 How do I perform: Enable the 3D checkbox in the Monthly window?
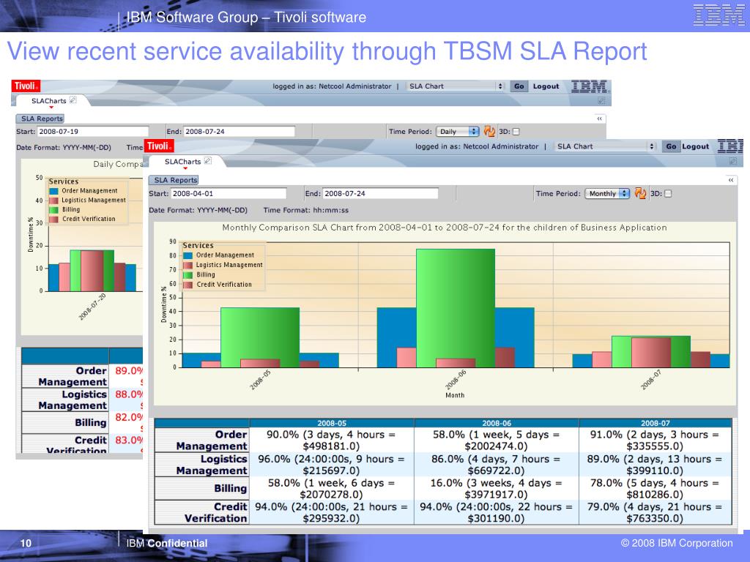point(668,193)
